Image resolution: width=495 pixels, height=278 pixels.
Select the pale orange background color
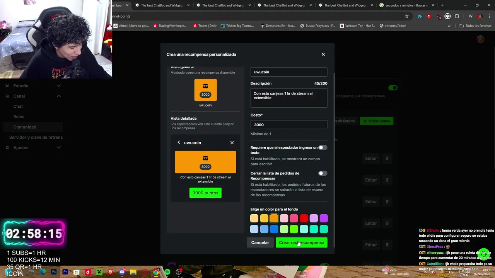click(254, 219)
